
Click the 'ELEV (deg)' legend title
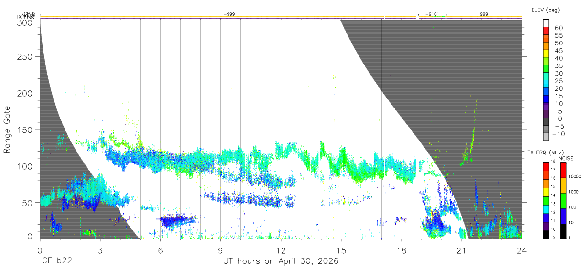pyautogui.click(x=545, y=10)
